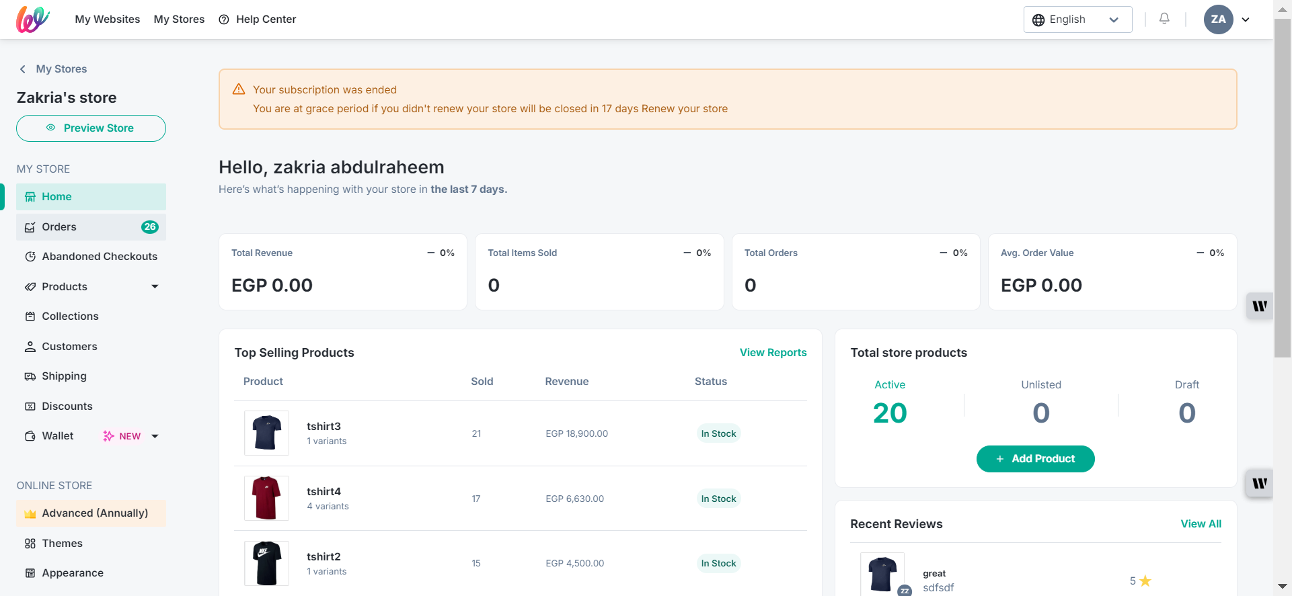Open the My Websites menu
The width and height of the screenshot is (1292, 596).
click(x=108, y=19)
